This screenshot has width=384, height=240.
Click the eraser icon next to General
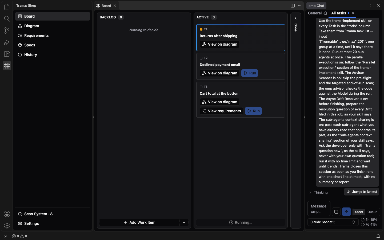325,13
